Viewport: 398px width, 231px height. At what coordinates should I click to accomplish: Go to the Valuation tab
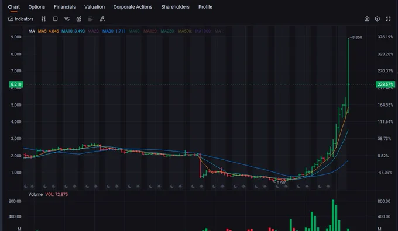pyautogui.click(x=94, y=7)
